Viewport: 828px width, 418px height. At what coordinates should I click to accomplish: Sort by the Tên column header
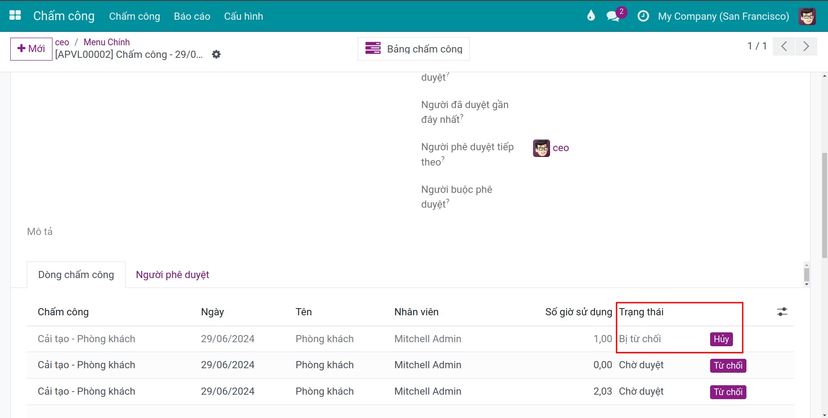tap(303, 312)
